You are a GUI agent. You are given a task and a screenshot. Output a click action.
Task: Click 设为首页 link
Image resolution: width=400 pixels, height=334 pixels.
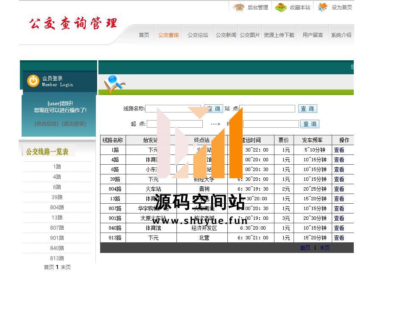[342, 8]
